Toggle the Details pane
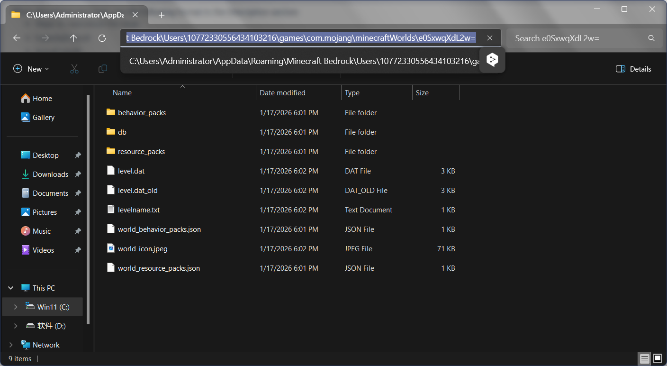 click(x=633, y=69)
